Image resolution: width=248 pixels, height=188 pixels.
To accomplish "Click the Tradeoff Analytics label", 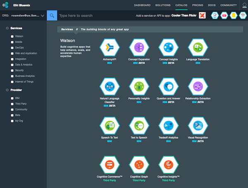I will 169,138.
